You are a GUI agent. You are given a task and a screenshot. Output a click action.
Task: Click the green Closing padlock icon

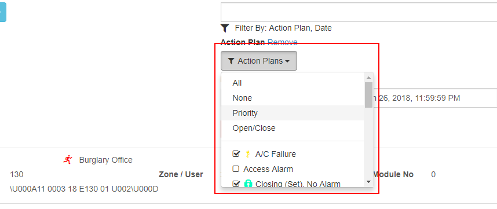point(248,184)
